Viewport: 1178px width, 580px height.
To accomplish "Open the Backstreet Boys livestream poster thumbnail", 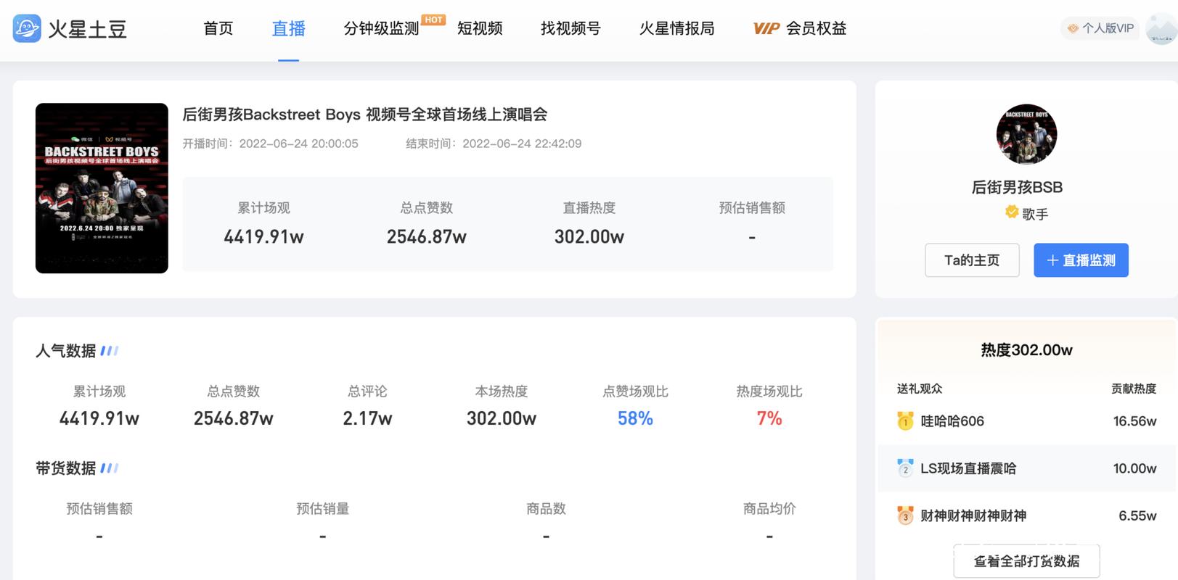I will [102, 188].
